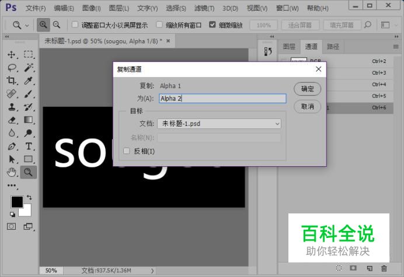Load channel as selection icon
Image resolution: width=404 pixels, height=277 pixels.
pos(339,268)
